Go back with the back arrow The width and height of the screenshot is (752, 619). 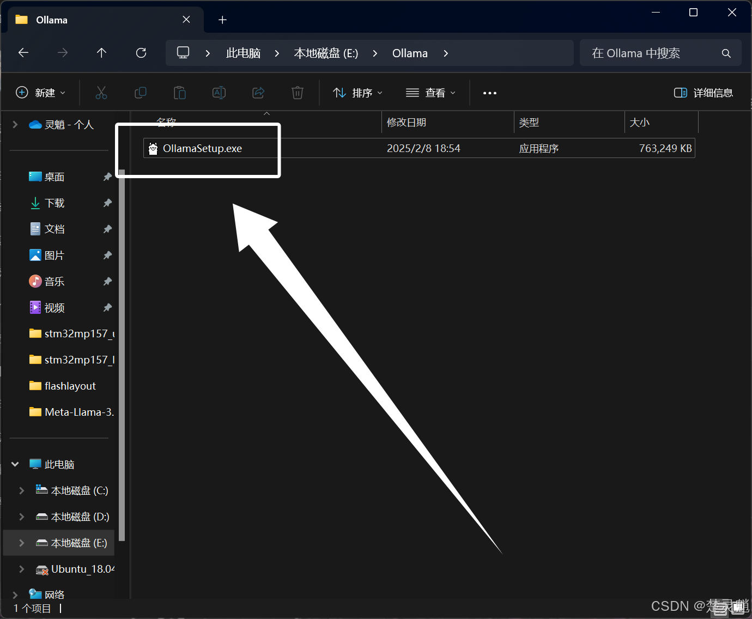[23, 53]
